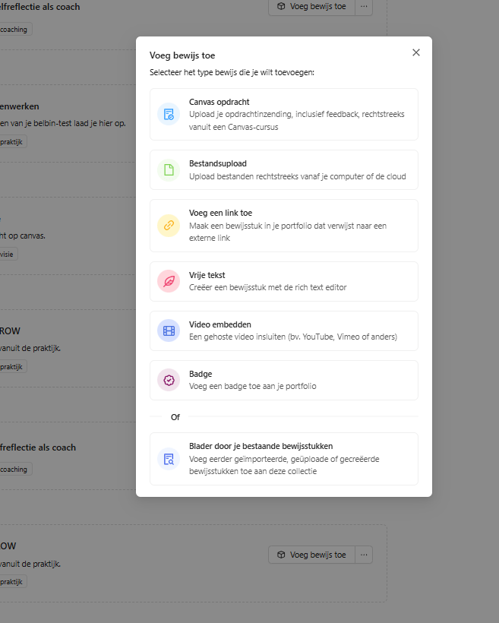Choose Badge option title
The height and width of the screenshot is (623, 499).
point(201,374)
